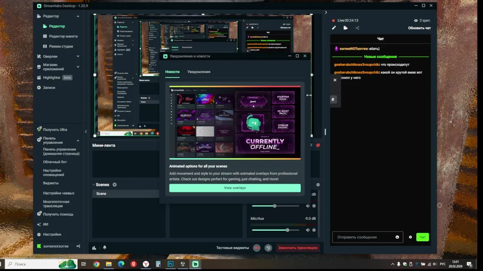
Task: Click Получить Ultra in sidebar
Action: tap(55, 129)
